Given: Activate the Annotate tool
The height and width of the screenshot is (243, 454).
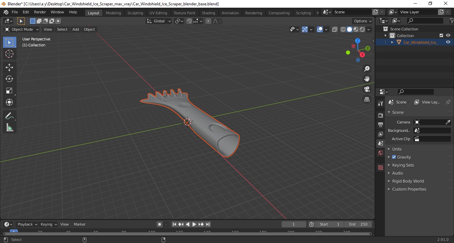Looking at the screenshot, I should click(x=9, y=116).
